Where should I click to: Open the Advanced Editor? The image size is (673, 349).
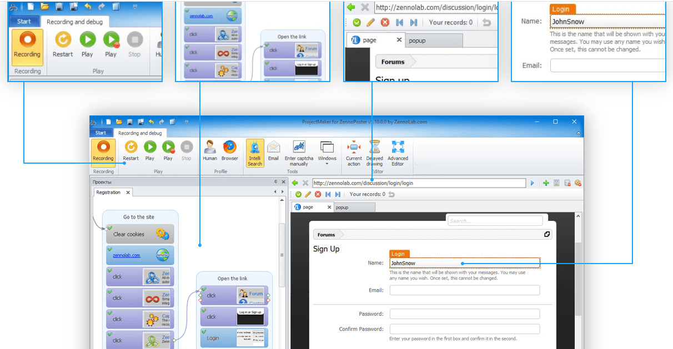click(x=398, y=153)
